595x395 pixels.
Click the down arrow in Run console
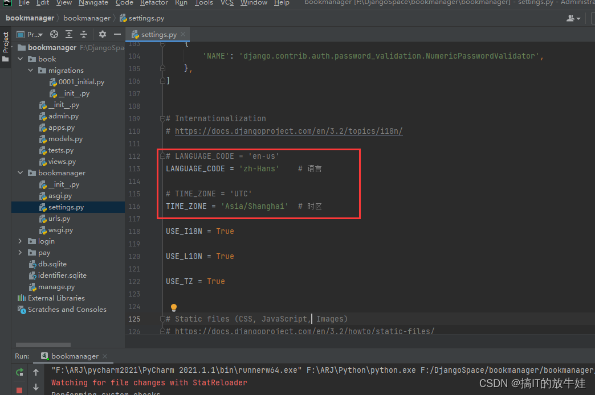36,386
